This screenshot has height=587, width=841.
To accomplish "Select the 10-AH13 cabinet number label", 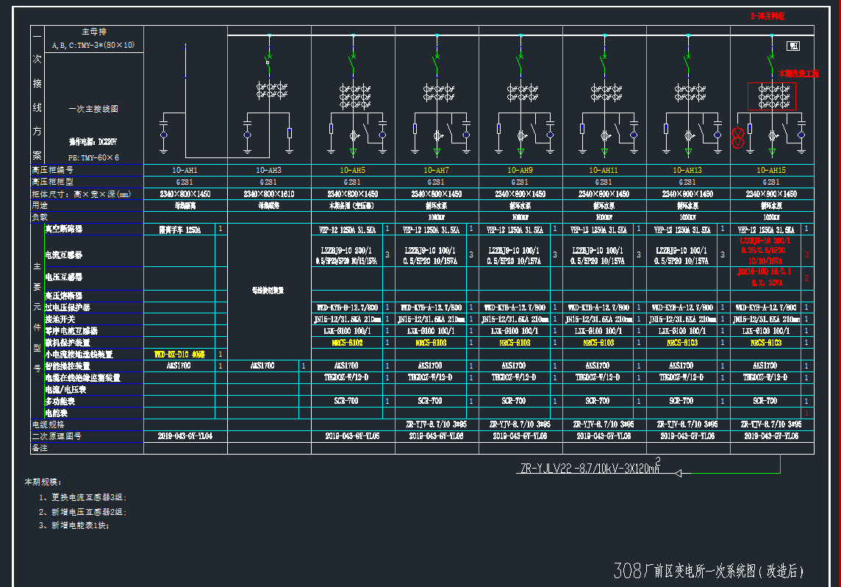I will point(688,170).
